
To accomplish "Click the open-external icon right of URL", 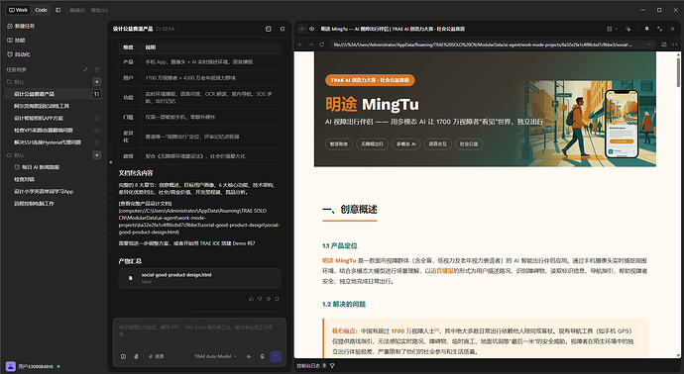I will (663, 45).
